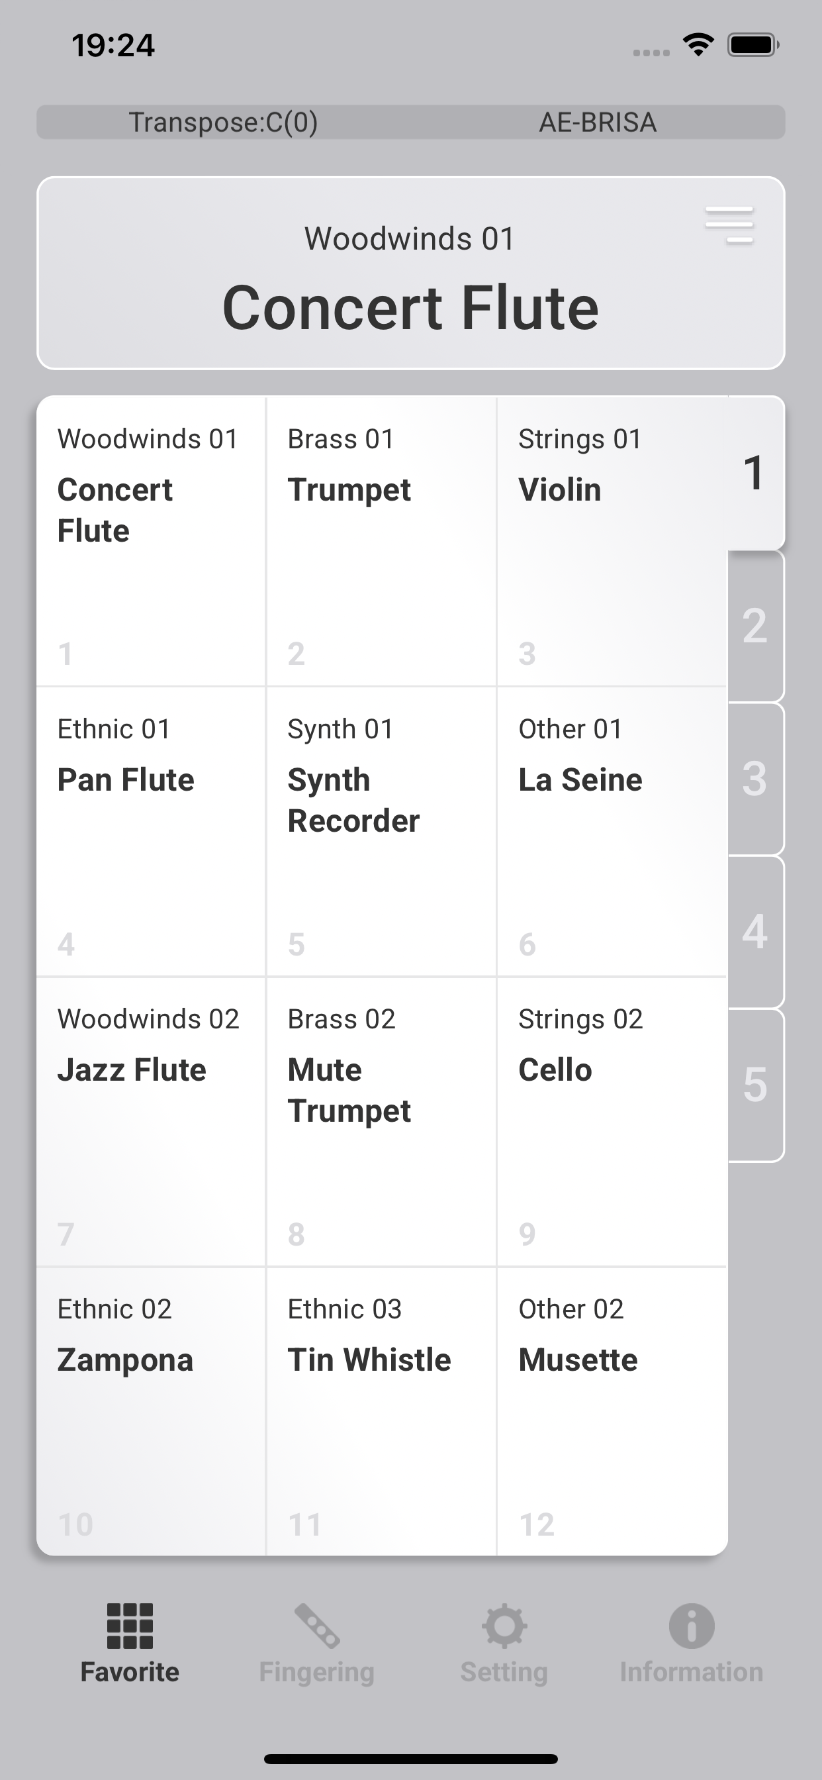Choose the Violin Strings 01 tone
Viewport: 822px width, 1780px height.
tap(612, 542)
